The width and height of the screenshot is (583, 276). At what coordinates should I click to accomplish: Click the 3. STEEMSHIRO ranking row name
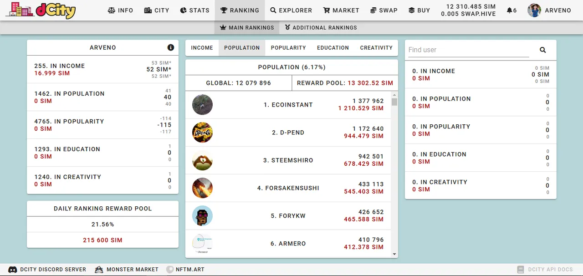click(x=288, y=160)
